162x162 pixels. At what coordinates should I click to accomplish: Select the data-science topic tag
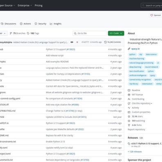151,54
